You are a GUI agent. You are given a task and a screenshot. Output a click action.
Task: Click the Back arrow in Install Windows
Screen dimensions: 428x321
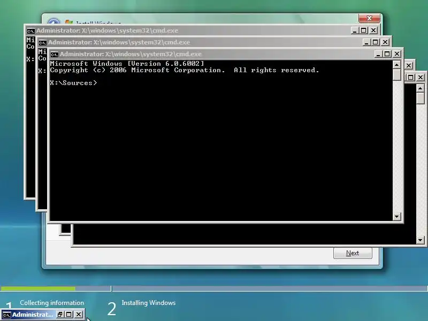[x=54, y=21]
